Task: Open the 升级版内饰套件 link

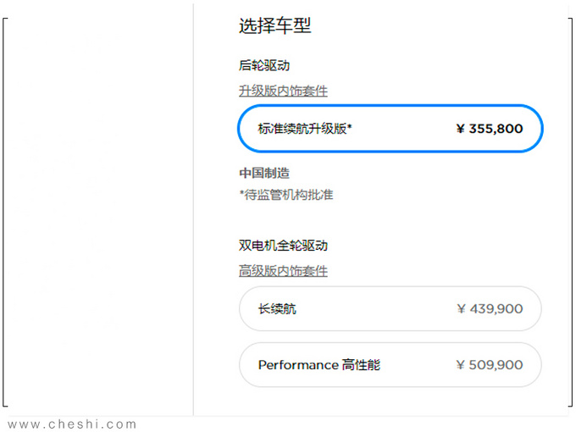Action: click(x=283, y=91)
